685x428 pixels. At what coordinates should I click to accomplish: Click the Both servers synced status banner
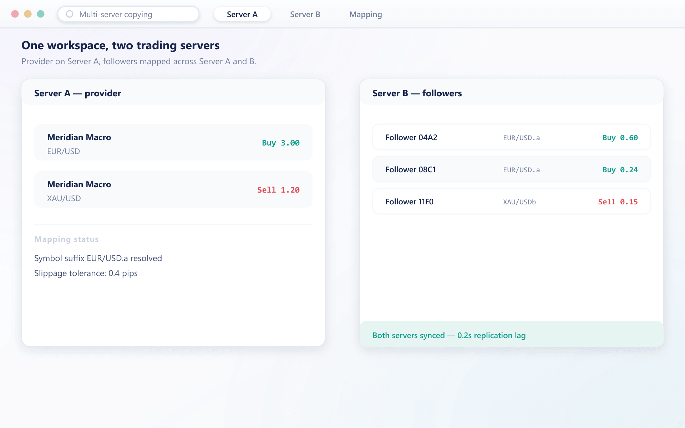tap(512, 334)
